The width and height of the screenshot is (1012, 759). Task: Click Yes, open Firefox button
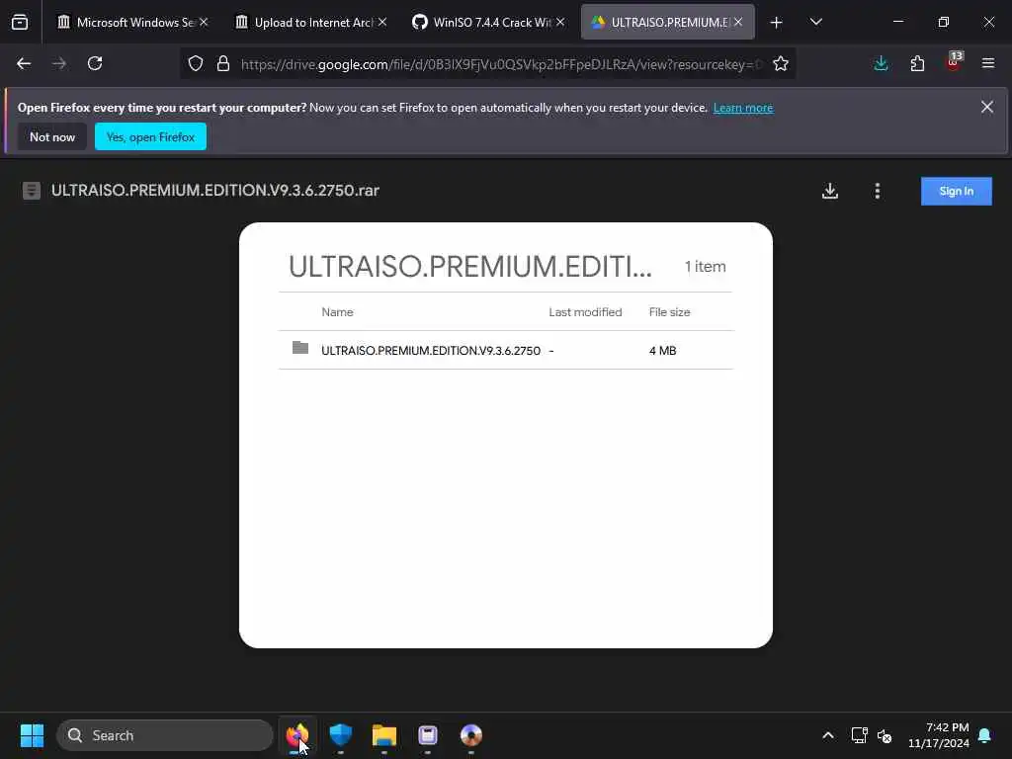(x=150, y=136)
